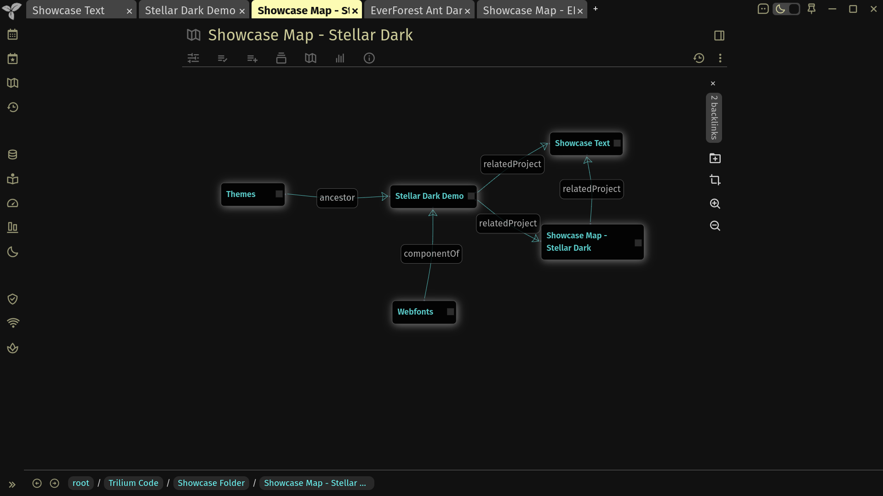Click create child note icon on map
Viewport: 883px width, 496px height.
click(x=715, y=158)
